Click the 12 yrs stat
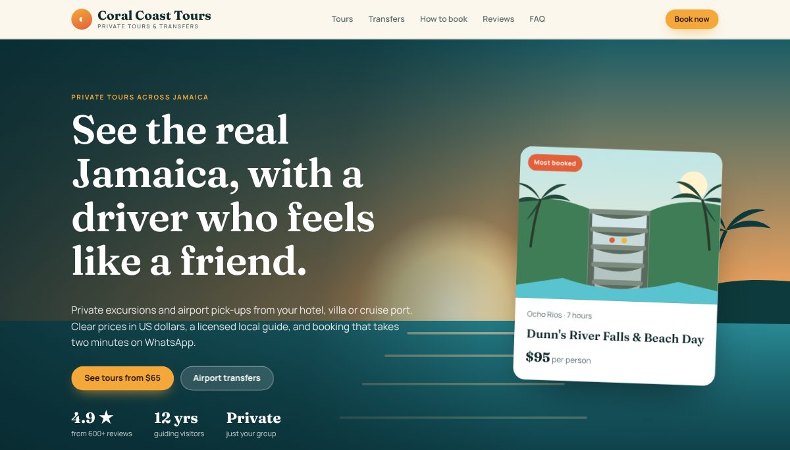Viewport: 790px width, 450px height. coord(176,418)
